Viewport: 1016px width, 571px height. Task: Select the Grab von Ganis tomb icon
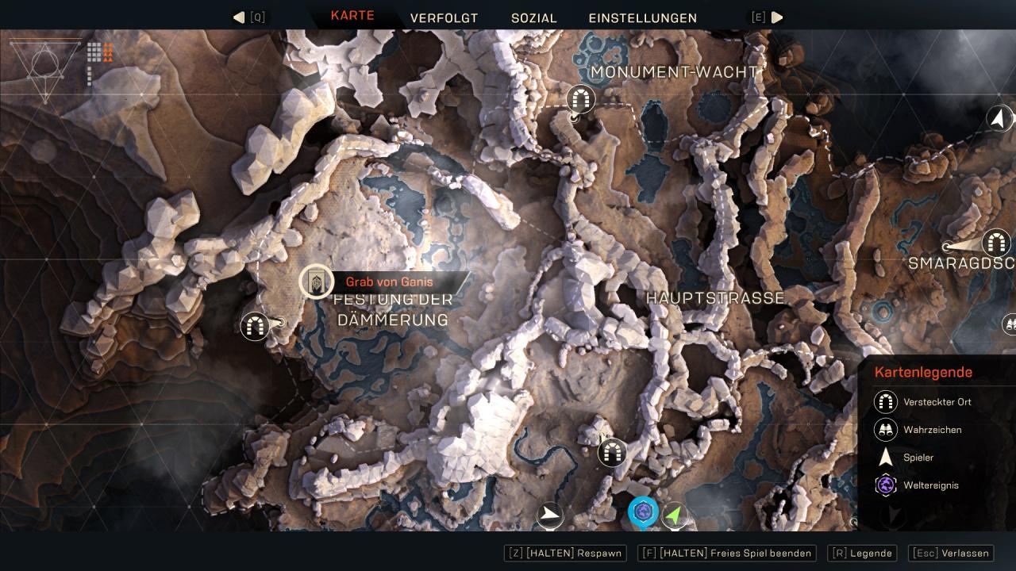point(316,282)
